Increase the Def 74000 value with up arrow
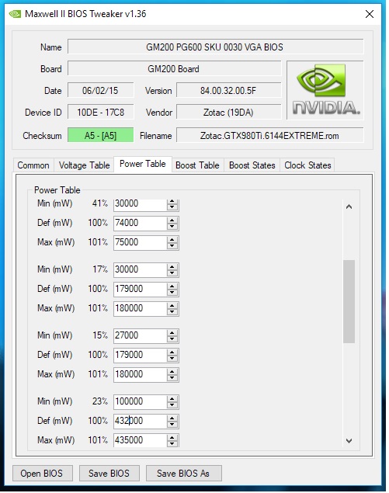The image size is (389, 493). point(172,220)
